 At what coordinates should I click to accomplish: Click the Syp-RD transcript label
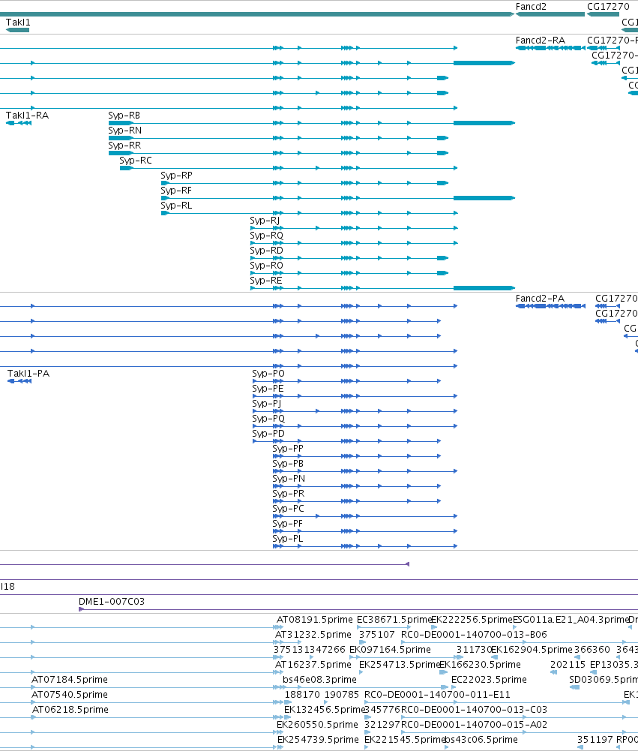266,251
